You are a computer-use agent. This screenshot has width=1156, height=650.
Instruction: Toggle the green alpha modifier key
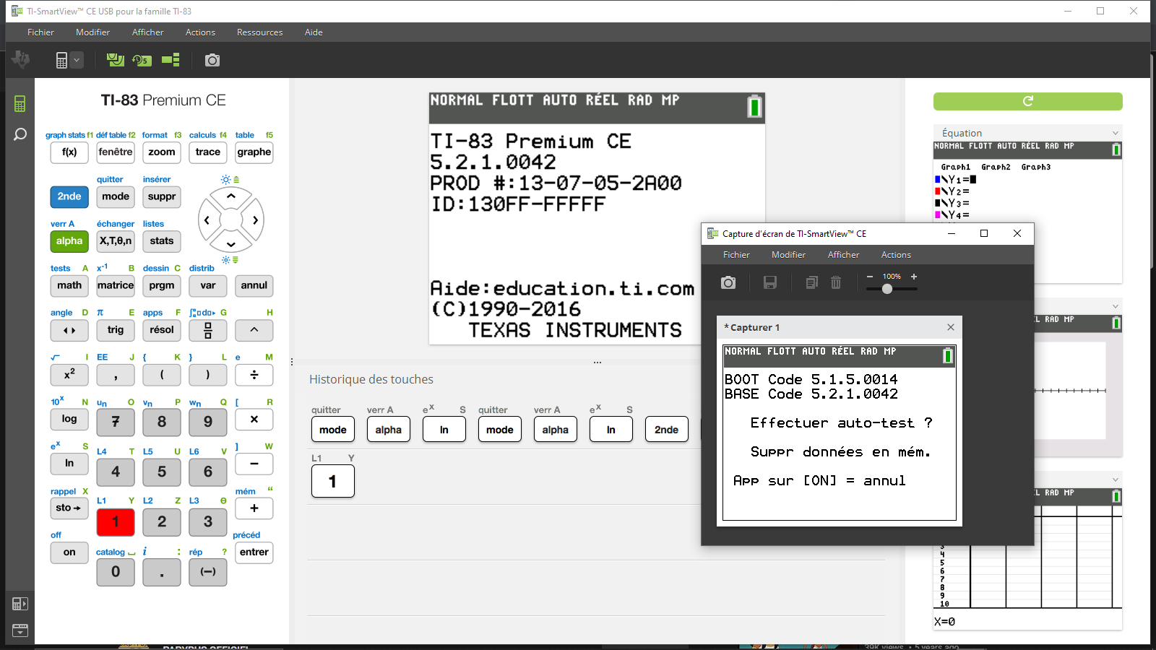(x=69, y=241)
